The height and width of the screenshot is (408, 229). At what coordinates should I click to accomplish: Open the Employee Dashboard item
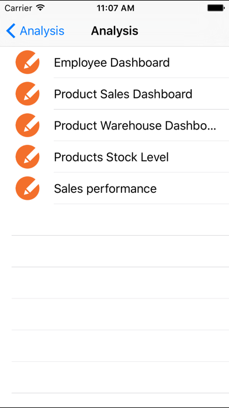pyautogui.click(x=114, y=63)
